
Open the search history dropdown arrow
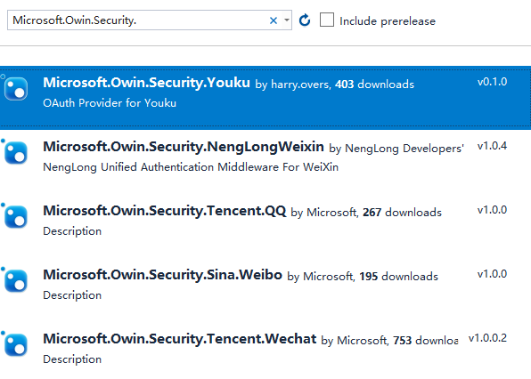(x=287, y=20)
